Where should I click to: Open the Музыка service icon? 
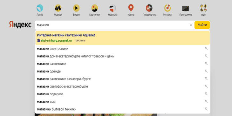[x=167, y=8]
